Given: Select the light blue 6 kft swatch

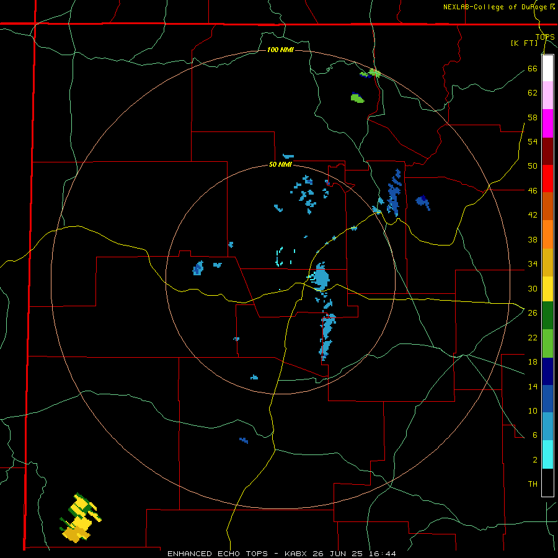Looking at the screenshot, I should 547,427.
